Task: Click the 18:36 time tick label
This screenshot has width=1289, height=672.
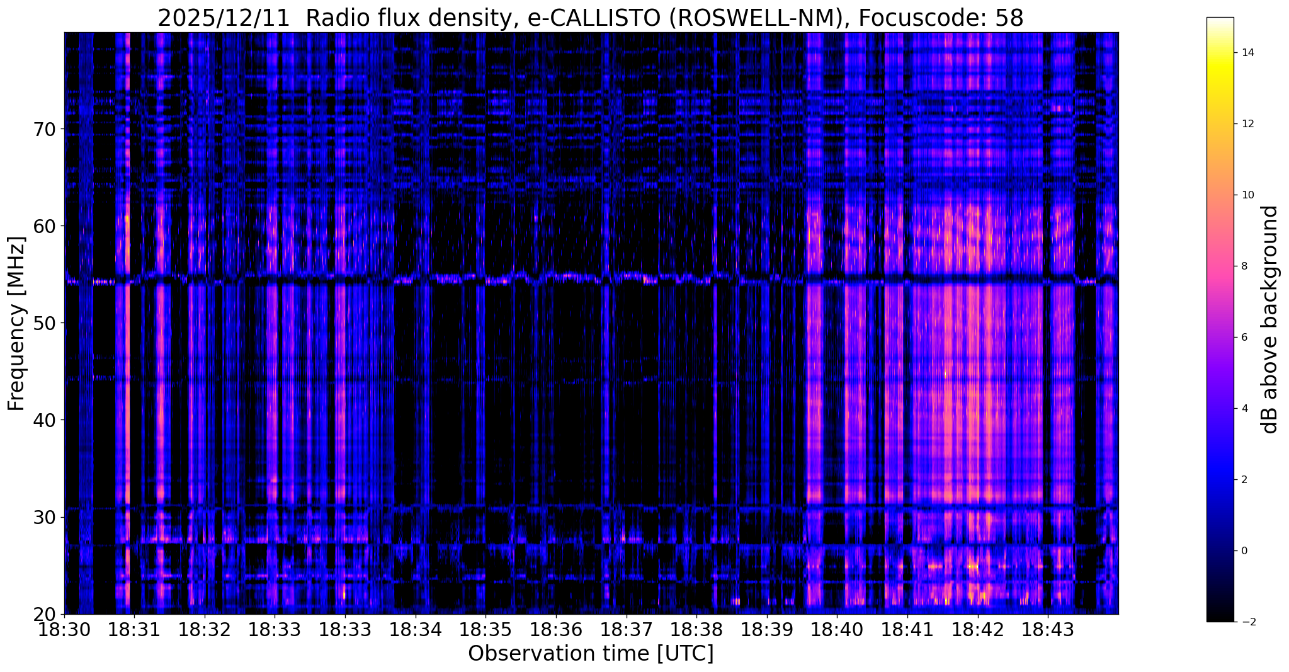Action: [556, 630]
